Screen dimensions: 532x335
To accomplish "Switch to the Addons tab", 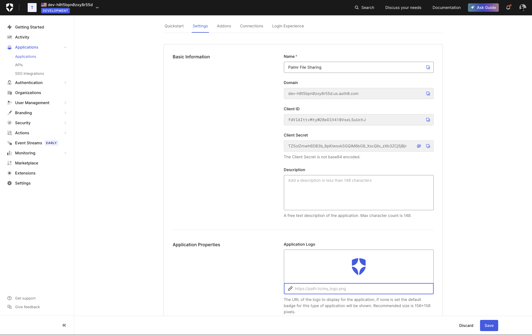I will 224,26.
